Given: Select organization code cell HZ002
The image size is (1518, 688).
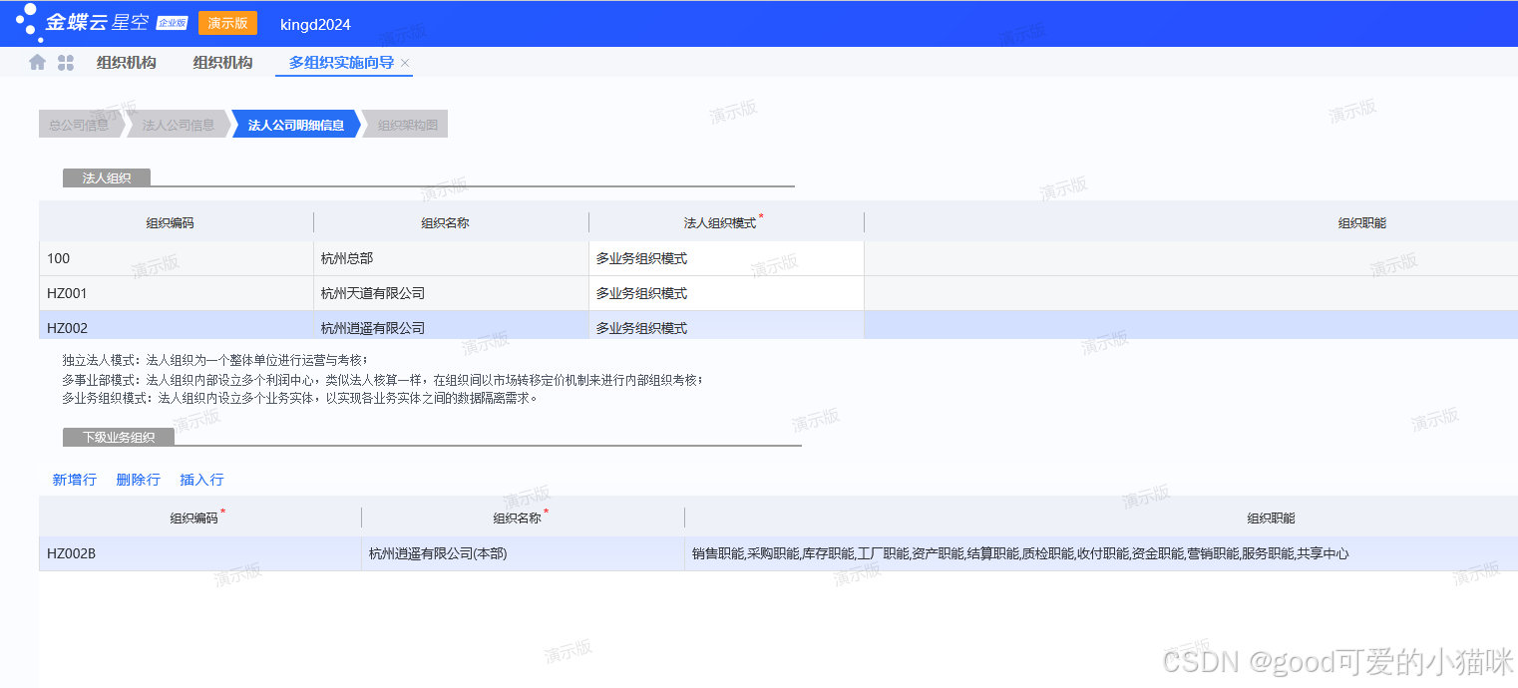Looking at the screenshot, I should pos(177,326).
